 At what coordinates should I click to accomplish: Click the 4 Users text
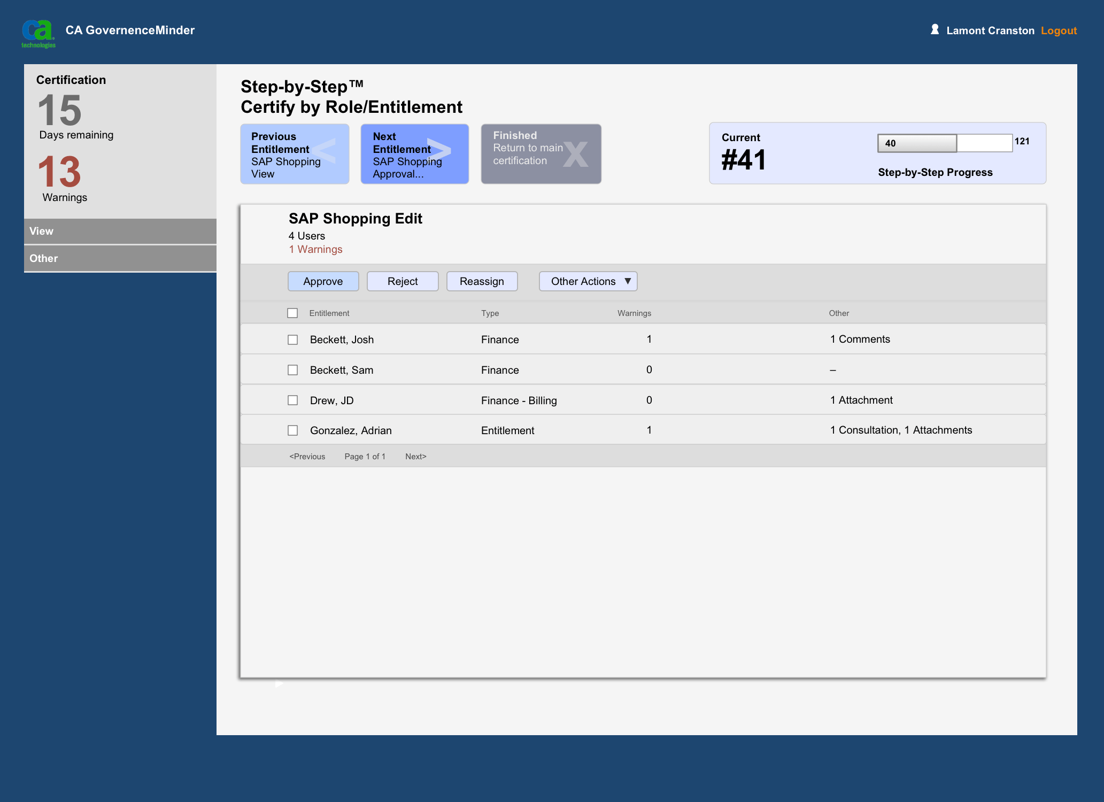[307, 236]
